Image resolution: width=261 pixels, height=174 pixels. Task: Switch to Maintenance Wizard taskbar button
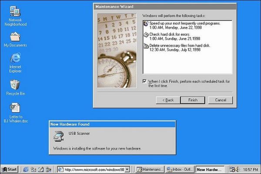coord(150,170)
